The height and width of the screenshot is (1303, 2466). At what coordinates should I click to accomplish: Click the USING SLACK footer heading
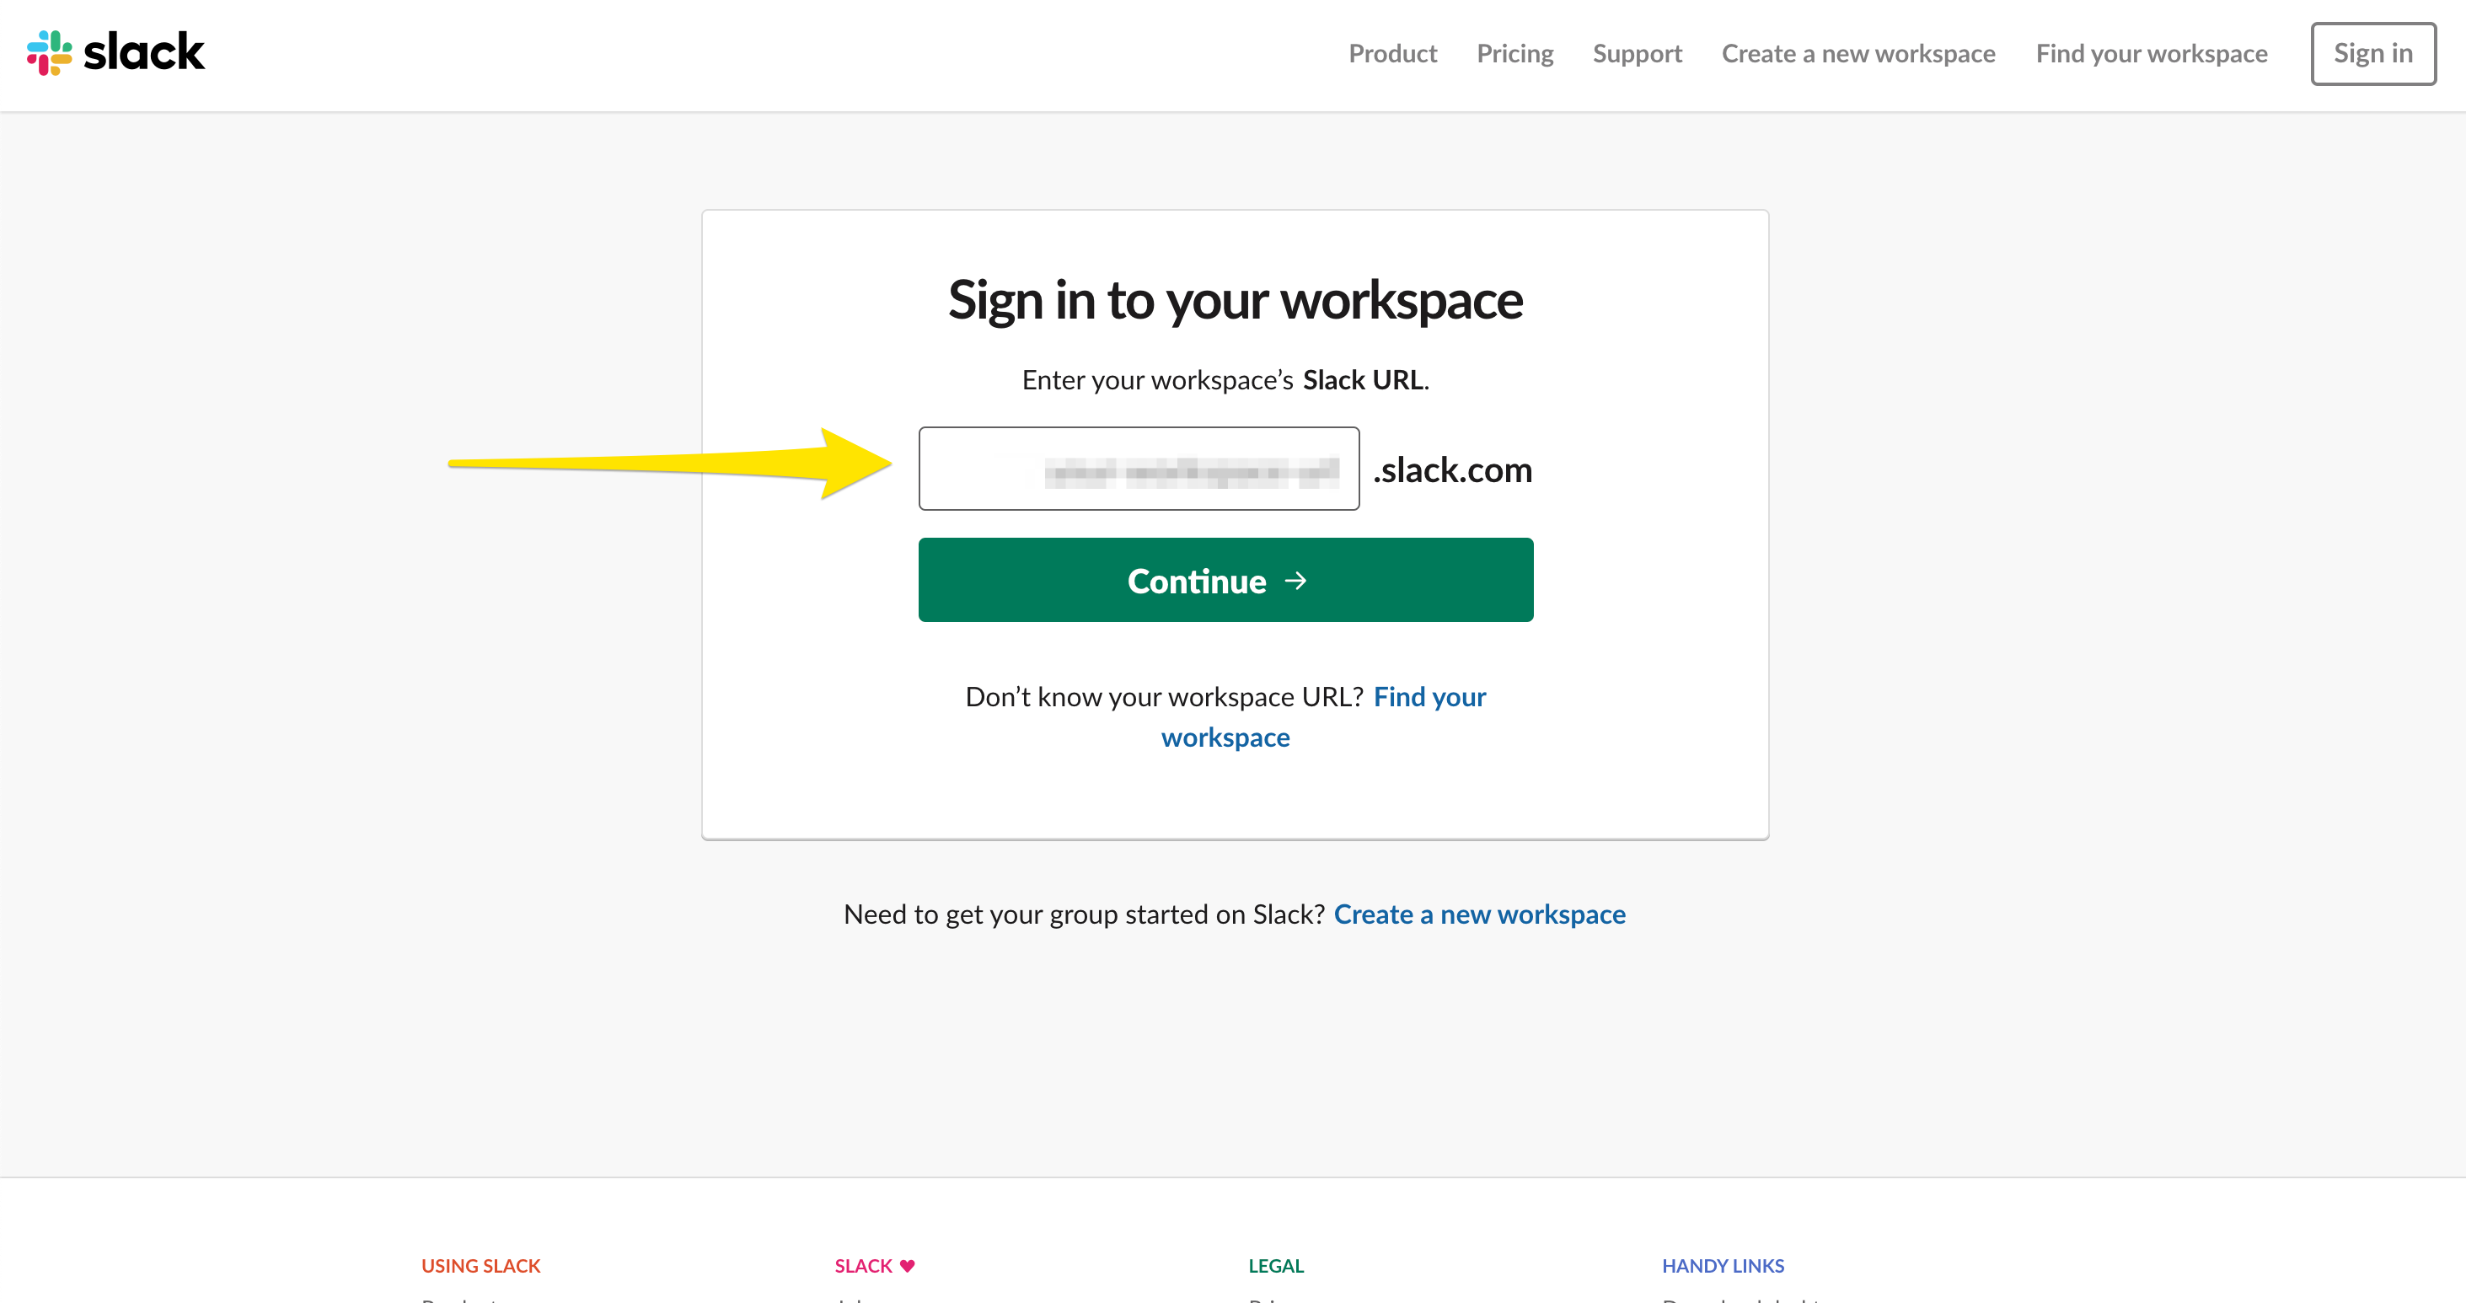[480, 1265]
